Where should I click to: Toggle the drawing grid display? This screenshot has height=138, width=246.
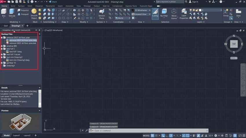coord(152,135)
